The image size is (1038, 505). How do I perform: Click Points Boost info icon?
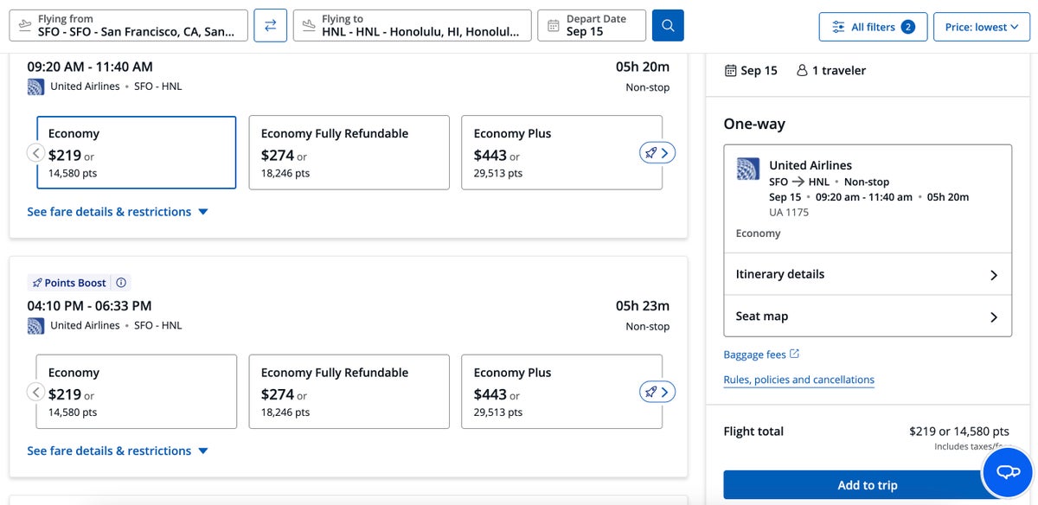tap(121, 283)
